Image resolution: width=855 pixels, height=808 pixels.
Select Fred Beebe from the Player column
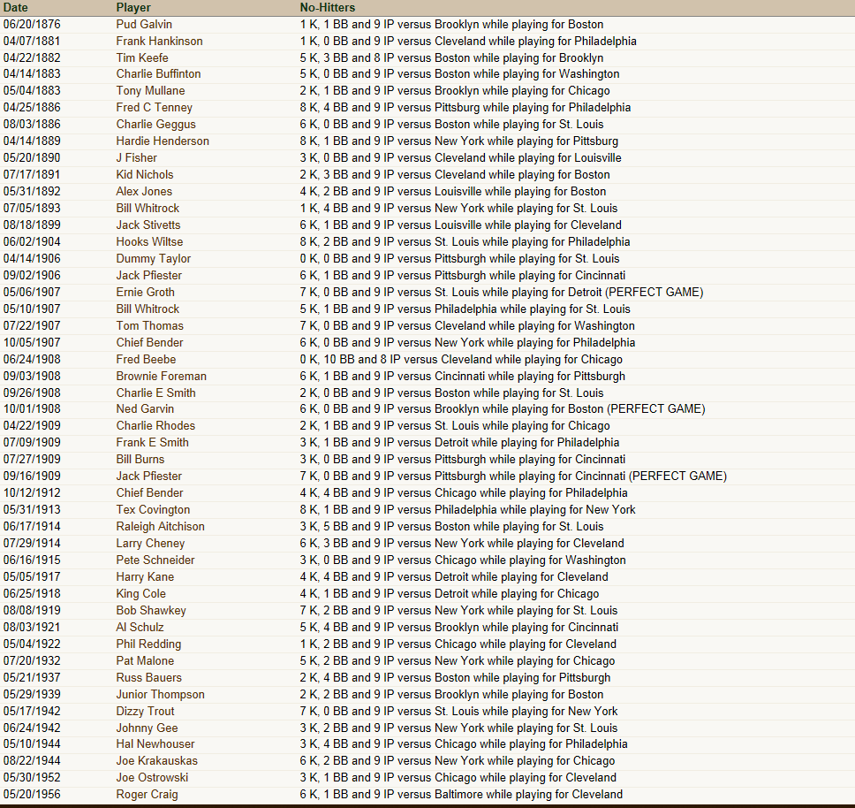pos(146,359)
